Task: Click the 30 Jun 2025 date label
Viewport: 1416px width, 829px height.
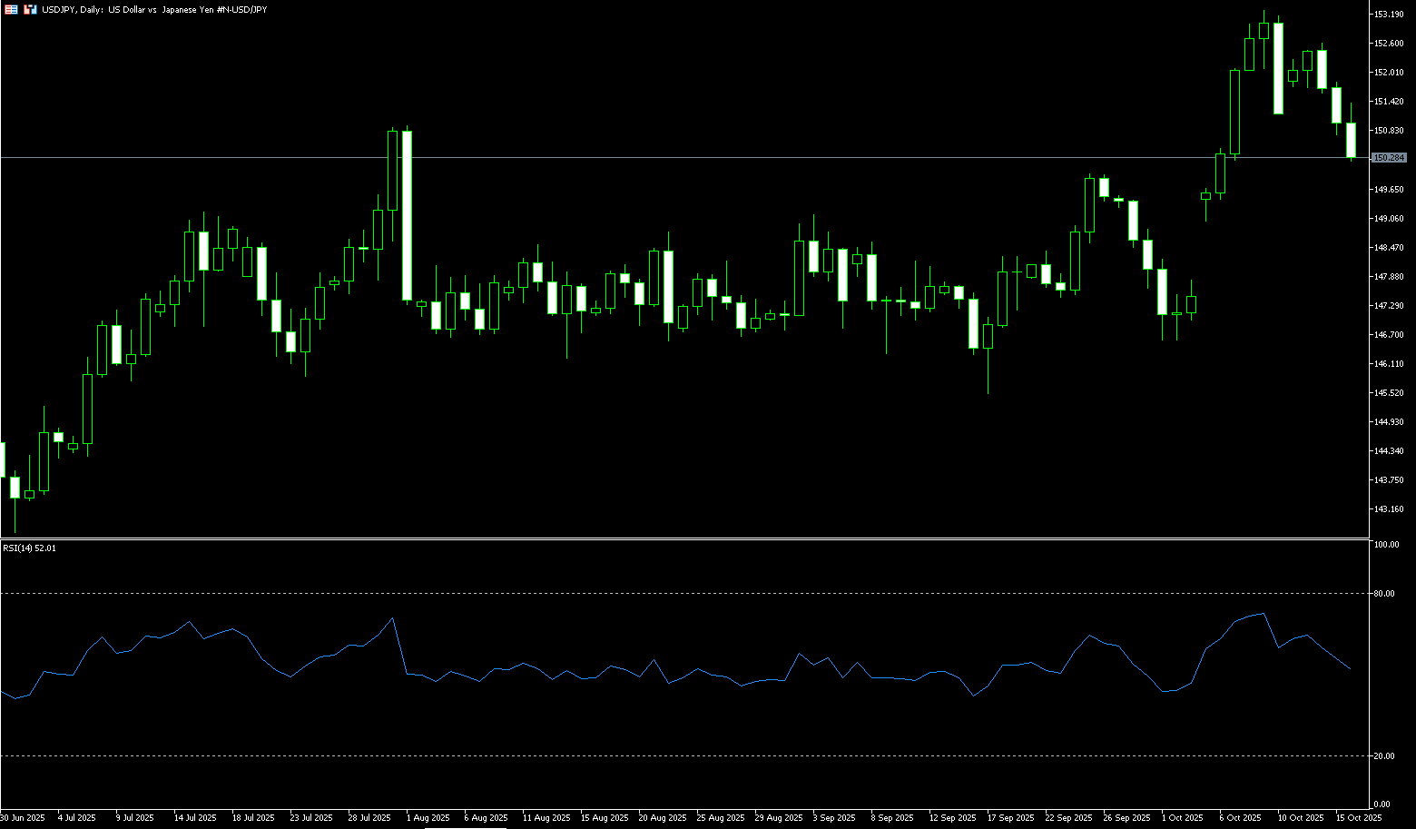Action: click(x=23, y=818)
